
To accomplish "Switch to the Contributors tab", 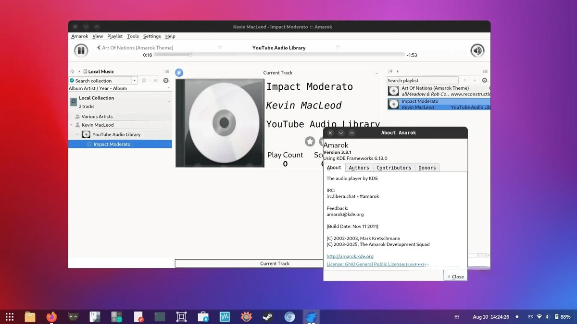I will click(393, 168).
